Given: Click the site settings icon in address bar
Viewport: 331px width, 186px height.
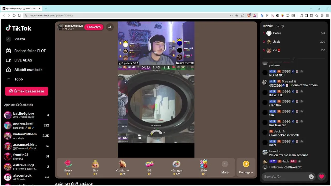Looking at the screenshot, I should pos(26,16).
